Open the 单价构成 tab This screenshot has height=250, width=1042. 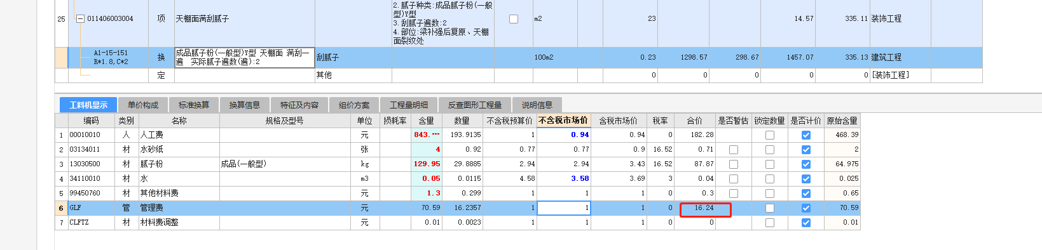tap(142, 105)
